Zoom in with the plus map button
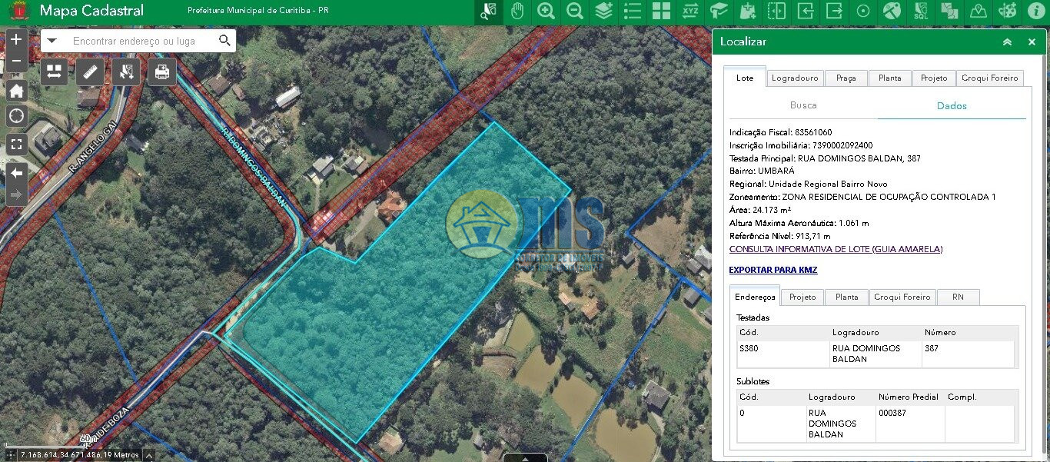This screenshot has width=1050, height=462. coord(16,39)
